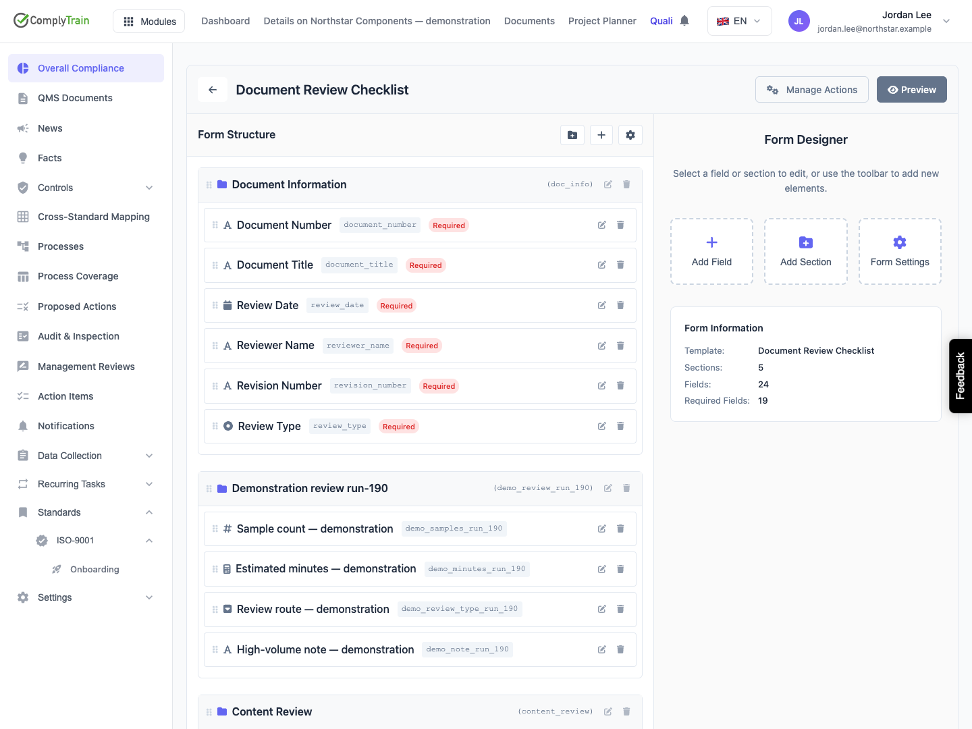972x729 pixels.
Task: Select Overall Compliance in sidebar
Action: (86, 68)
